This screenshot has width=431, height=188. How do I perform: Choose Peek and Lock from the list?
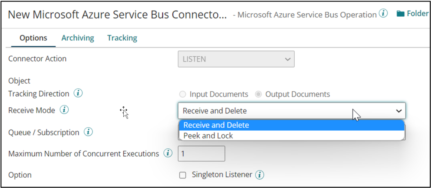tap(208, 136)
